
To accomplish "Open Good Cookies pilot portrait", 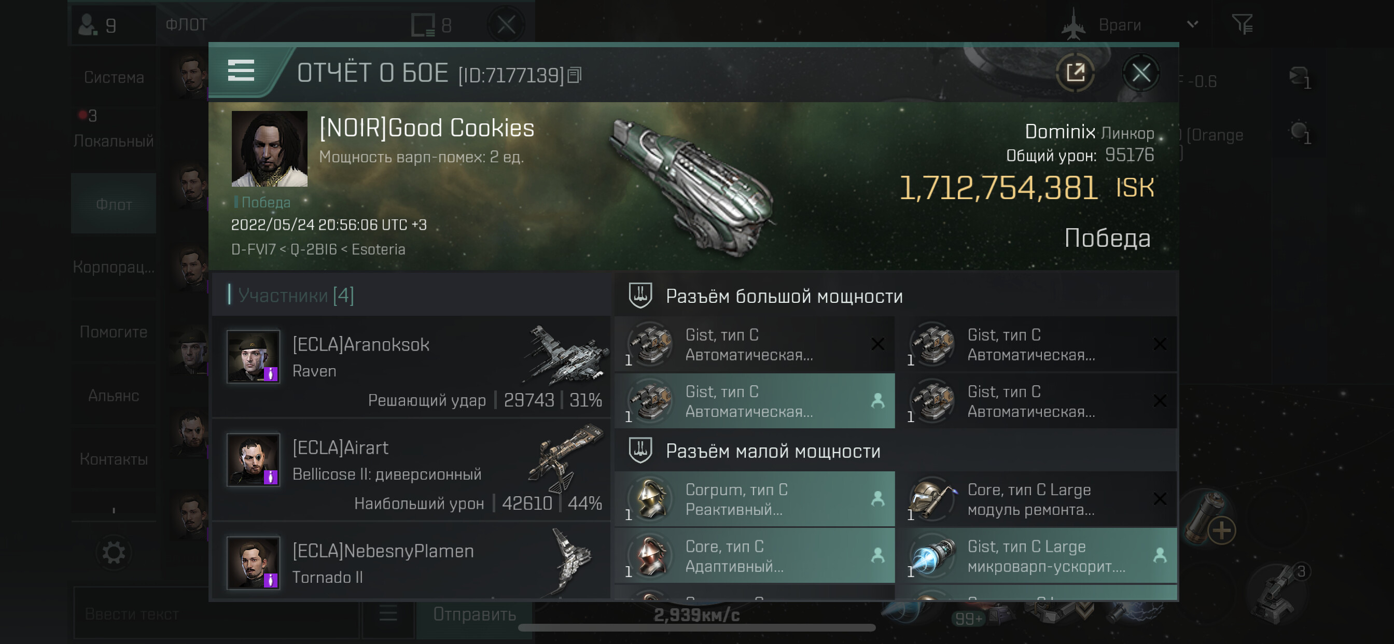I will coord(269,149).
